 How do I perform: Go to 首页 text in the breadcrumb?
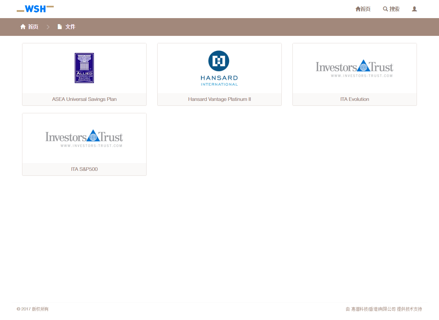coord(33,27)
